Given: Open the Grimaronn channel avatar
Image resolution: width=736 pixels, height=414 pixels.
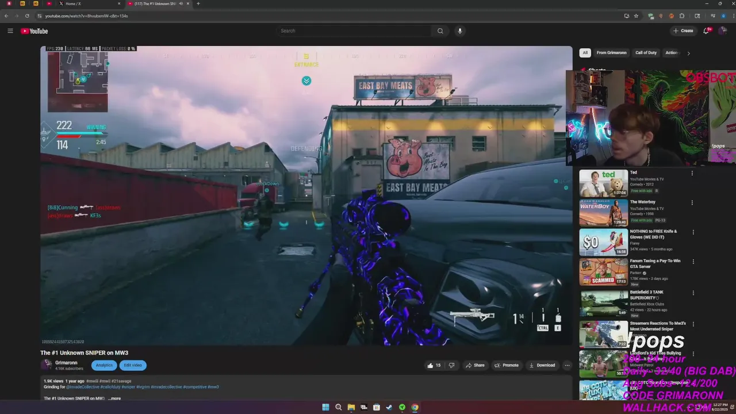Looking at the screenshot, I should point(46,365).
